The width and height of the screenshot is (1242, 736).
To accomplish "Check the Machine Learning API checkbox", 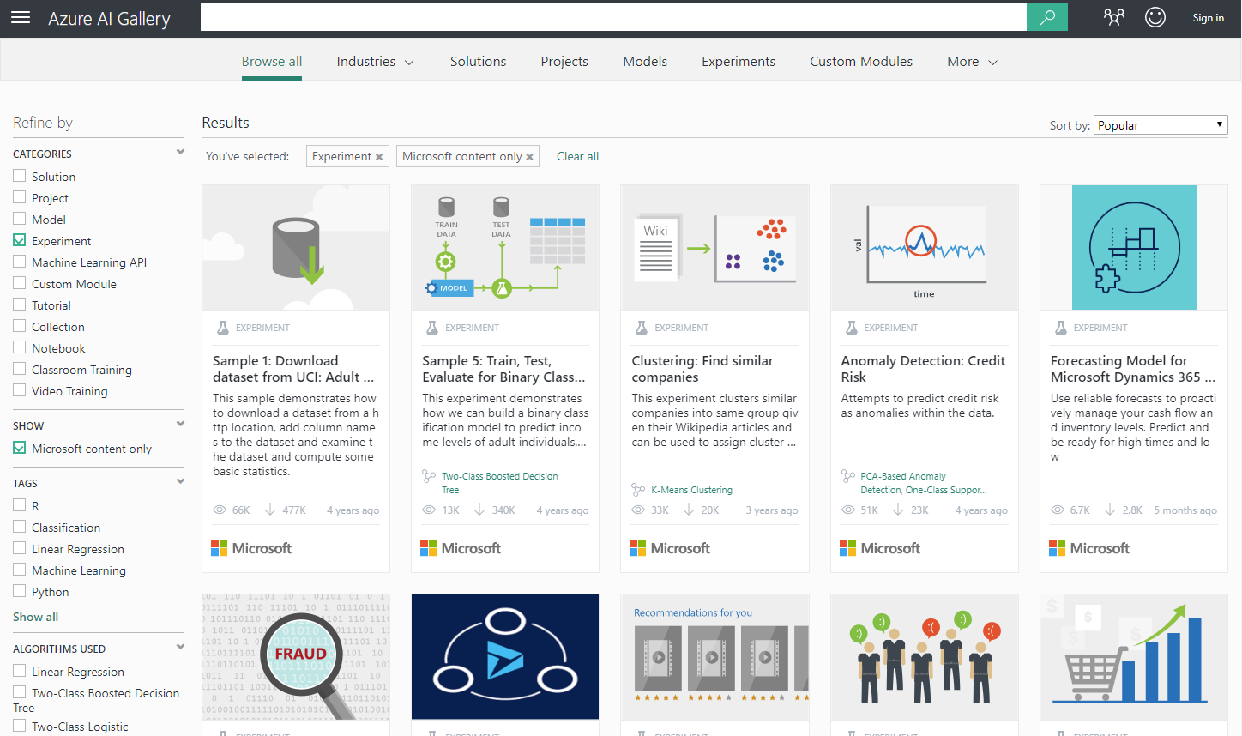I will pos(20,262).
